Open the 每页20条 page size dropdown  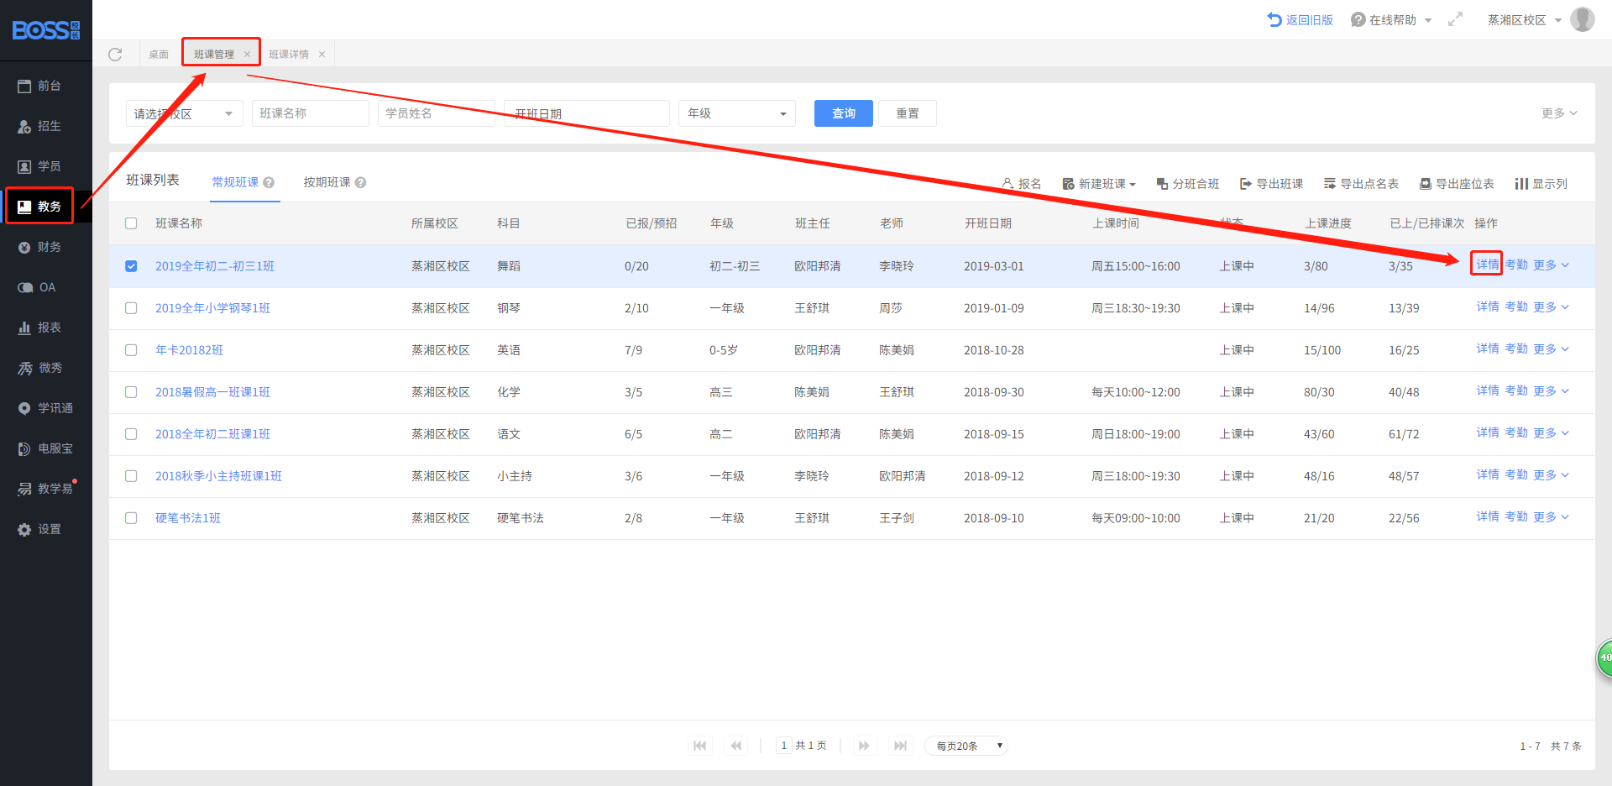click(966, 746)
